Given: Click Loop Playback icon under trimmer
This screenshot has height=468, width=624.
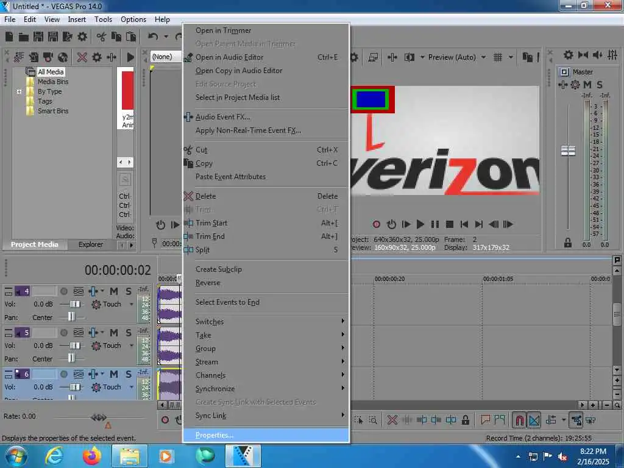Looking at the screenshot, I should pos(160,225).
